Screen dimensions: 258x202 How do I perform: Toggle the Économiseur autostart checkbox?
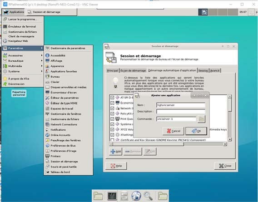click(x=112, y=103)
